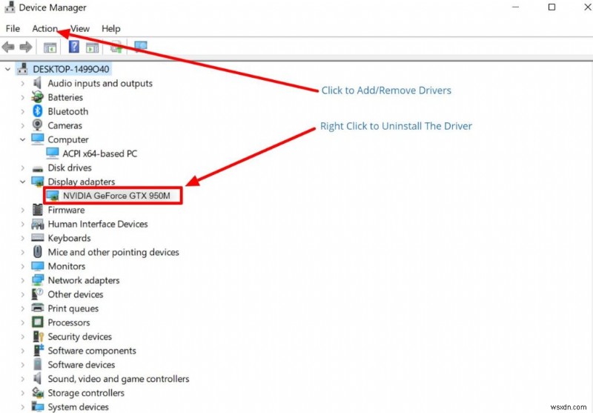
Task: Click the Mice pointing devices icon
Action: 38,251
